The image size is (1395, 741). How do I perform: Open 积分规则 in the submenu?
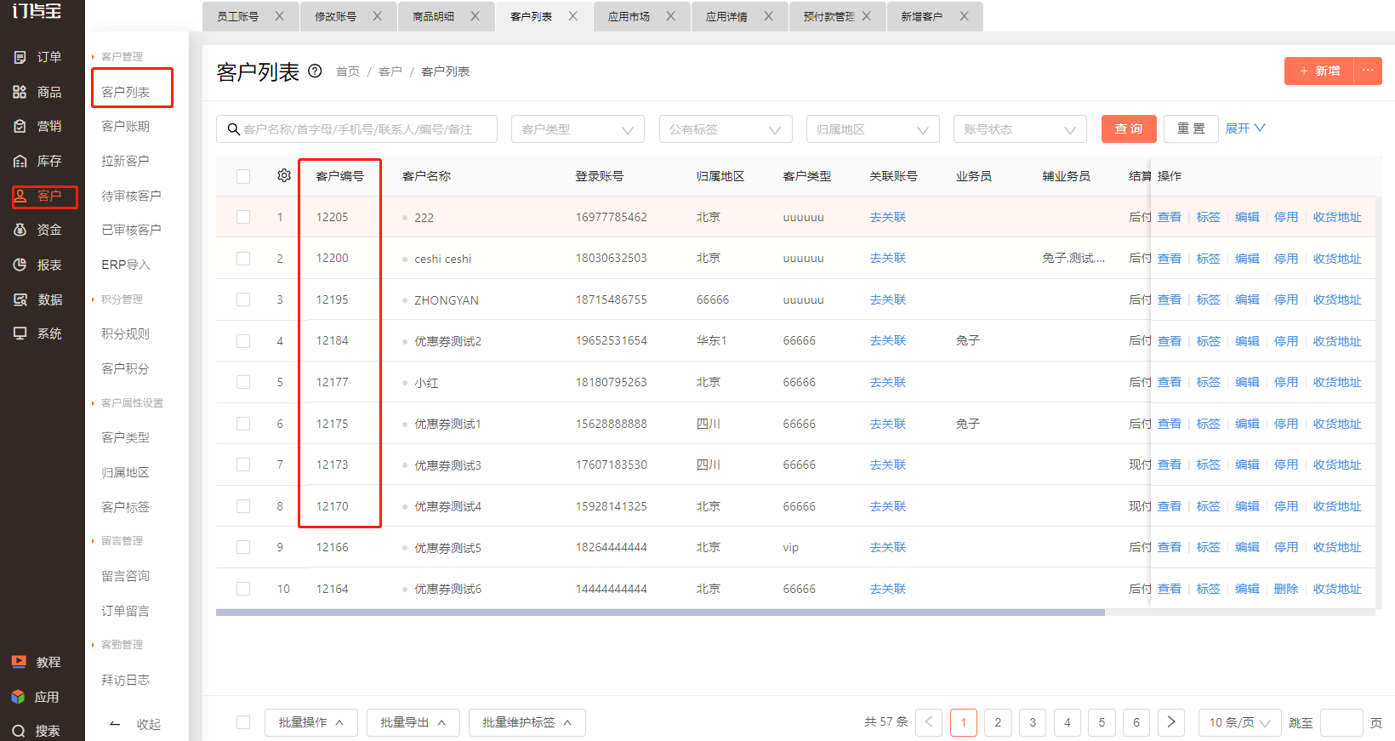click(x=126, y=333)
